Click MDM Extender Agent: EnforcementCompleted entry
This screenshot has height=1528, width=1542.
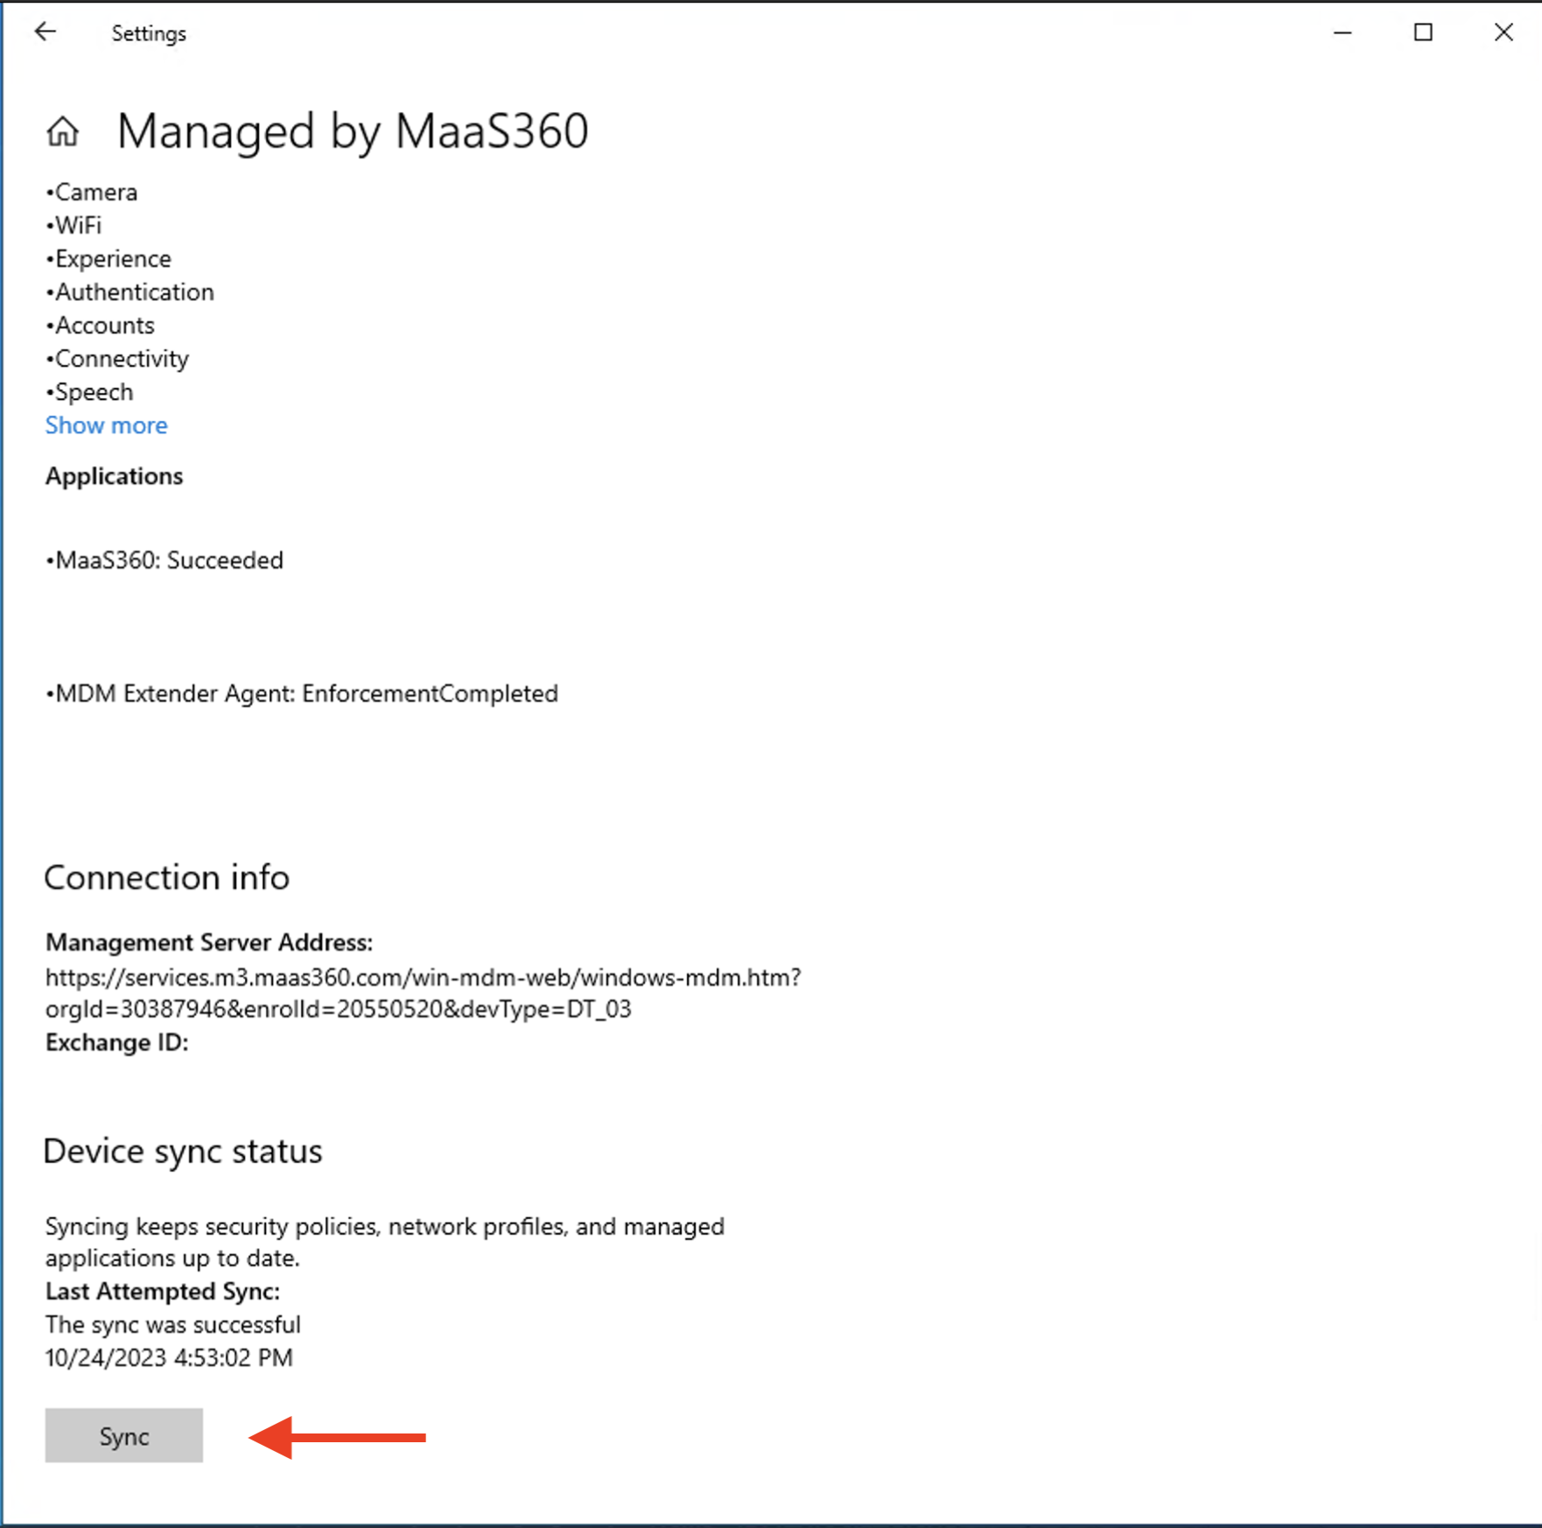(302, 694)
